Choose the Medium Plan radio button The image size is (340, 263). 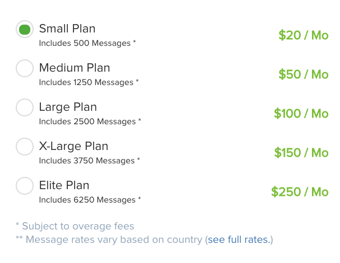point(25,68)
